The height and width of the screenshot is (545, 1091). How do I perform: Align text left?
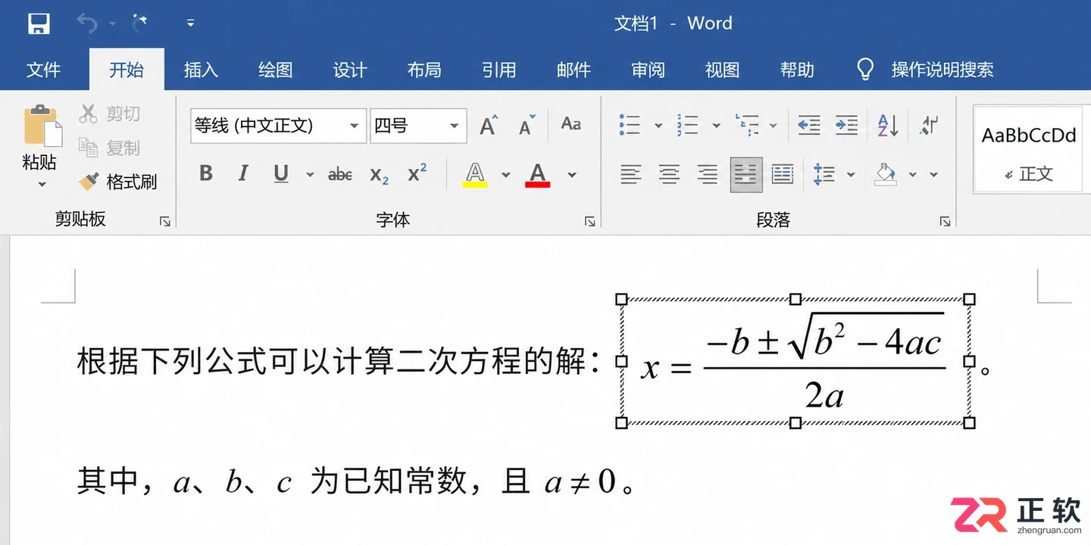click(630, 175)
